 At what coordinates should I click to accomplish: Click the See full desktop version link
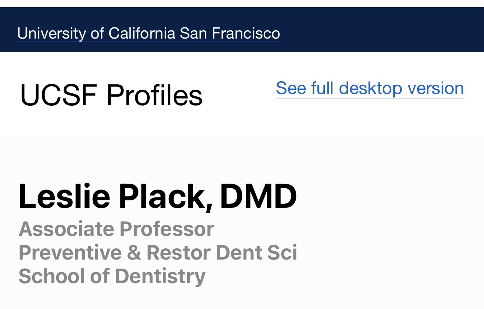click(x=370, y=88)
